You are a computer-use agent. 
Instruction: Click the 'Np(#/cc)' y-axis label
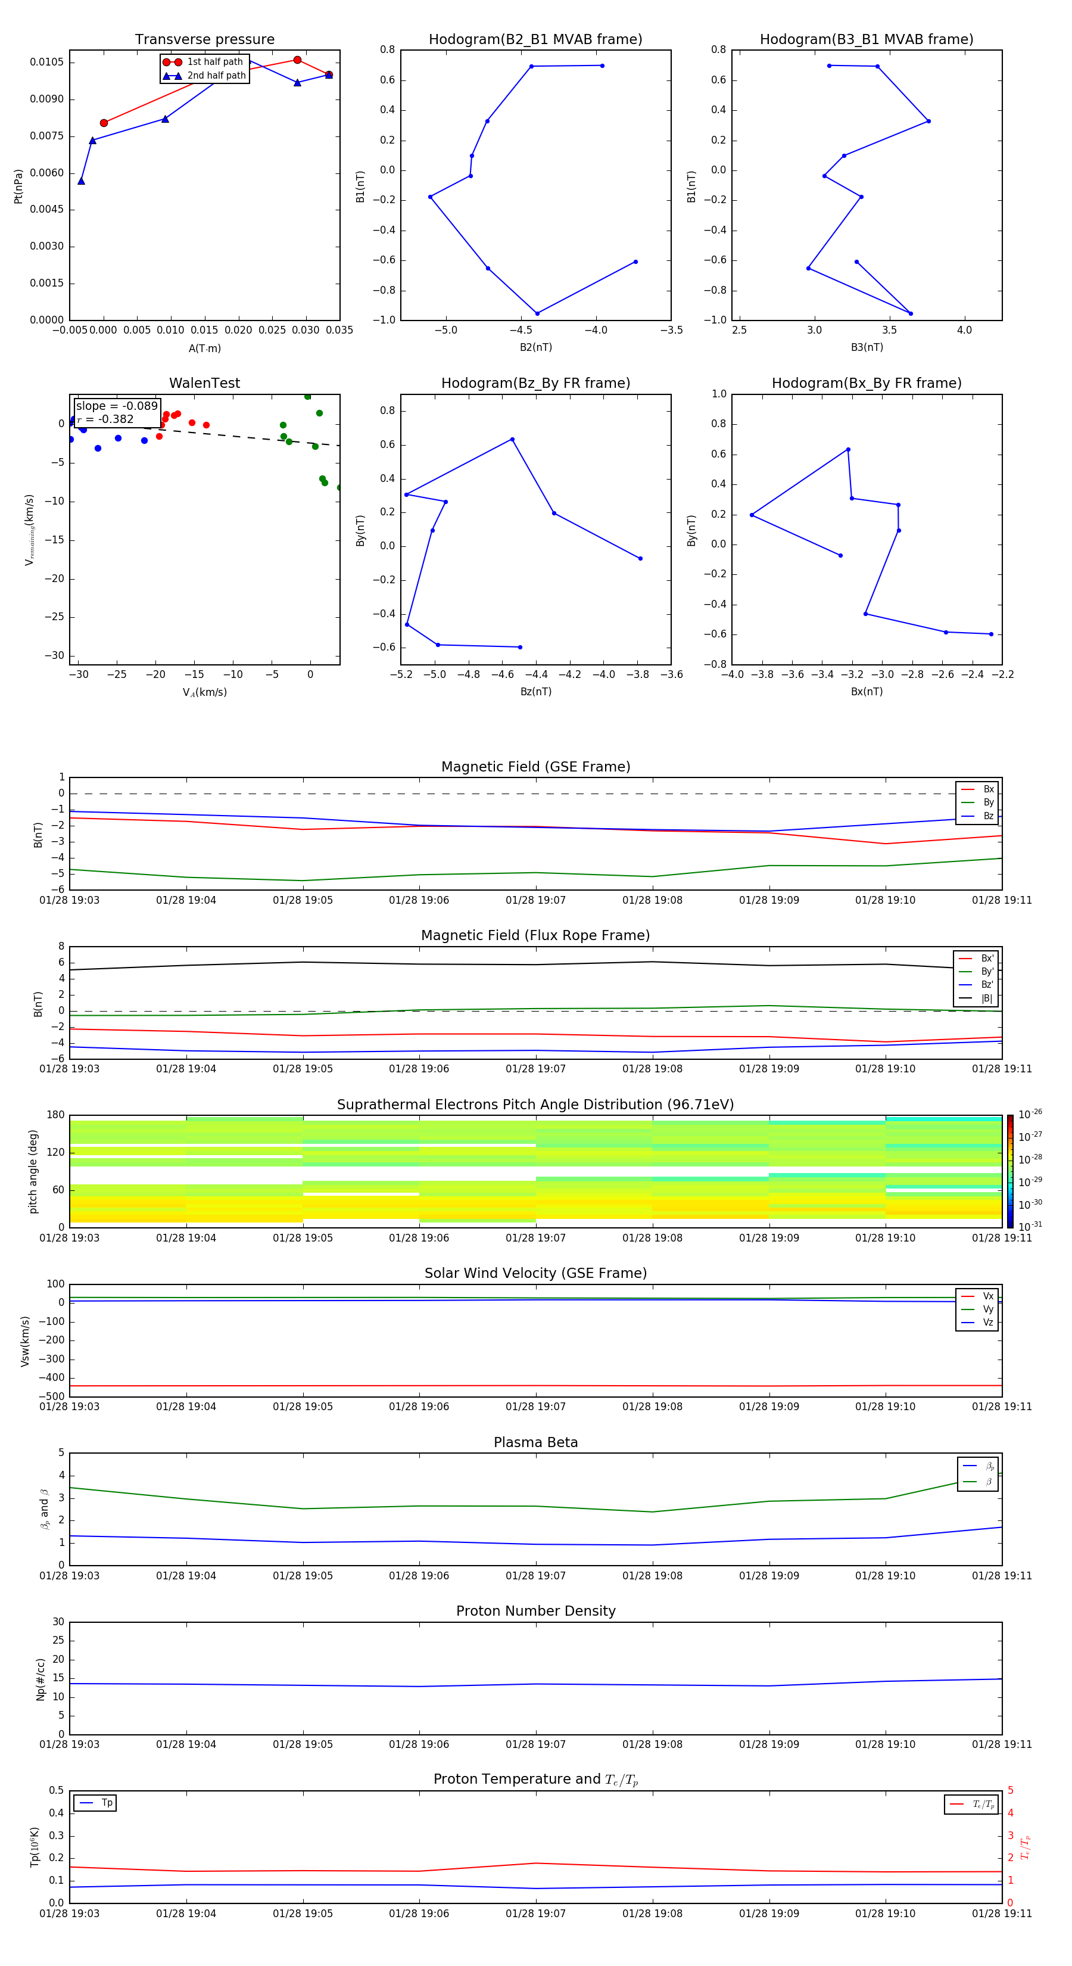point(40,1678)
